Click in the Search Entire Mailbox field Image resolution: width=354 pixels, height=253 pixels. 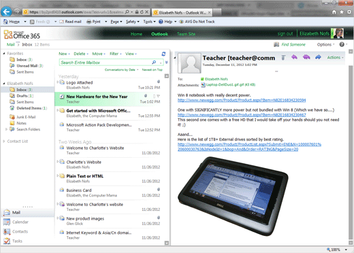point(105,63)
